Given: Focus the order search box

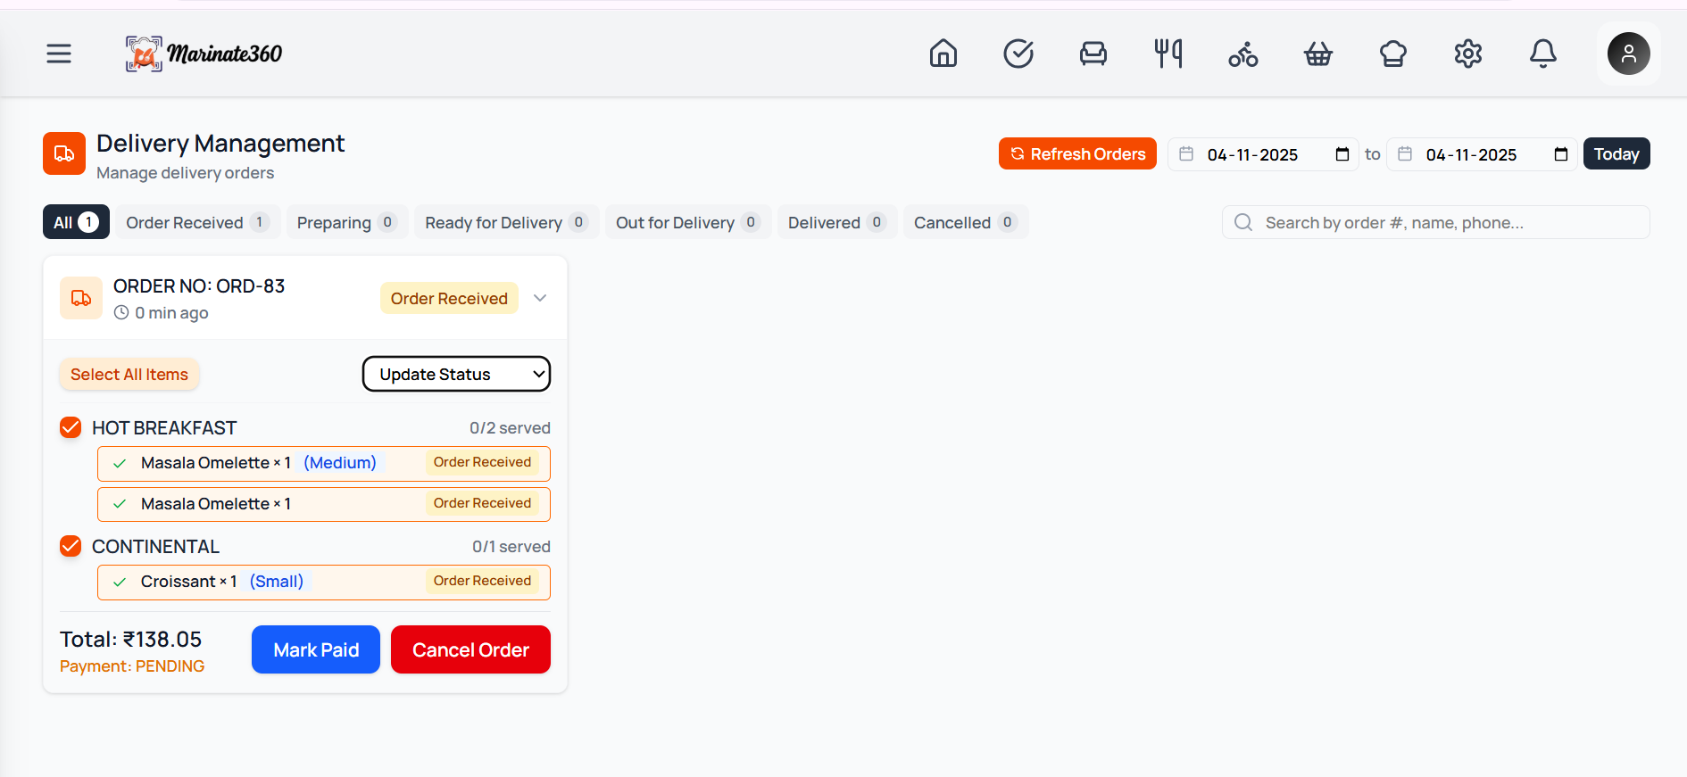Looking at the screenshot, I should 1435,222.
